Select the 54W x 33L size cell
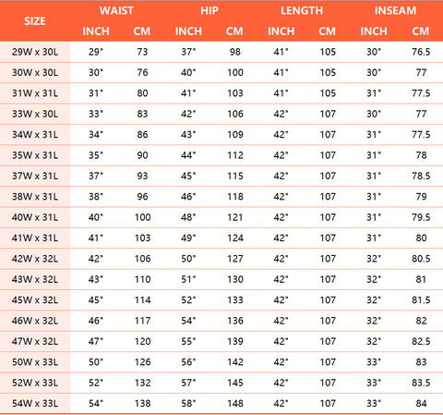443x415 pixels. point(35,403)
